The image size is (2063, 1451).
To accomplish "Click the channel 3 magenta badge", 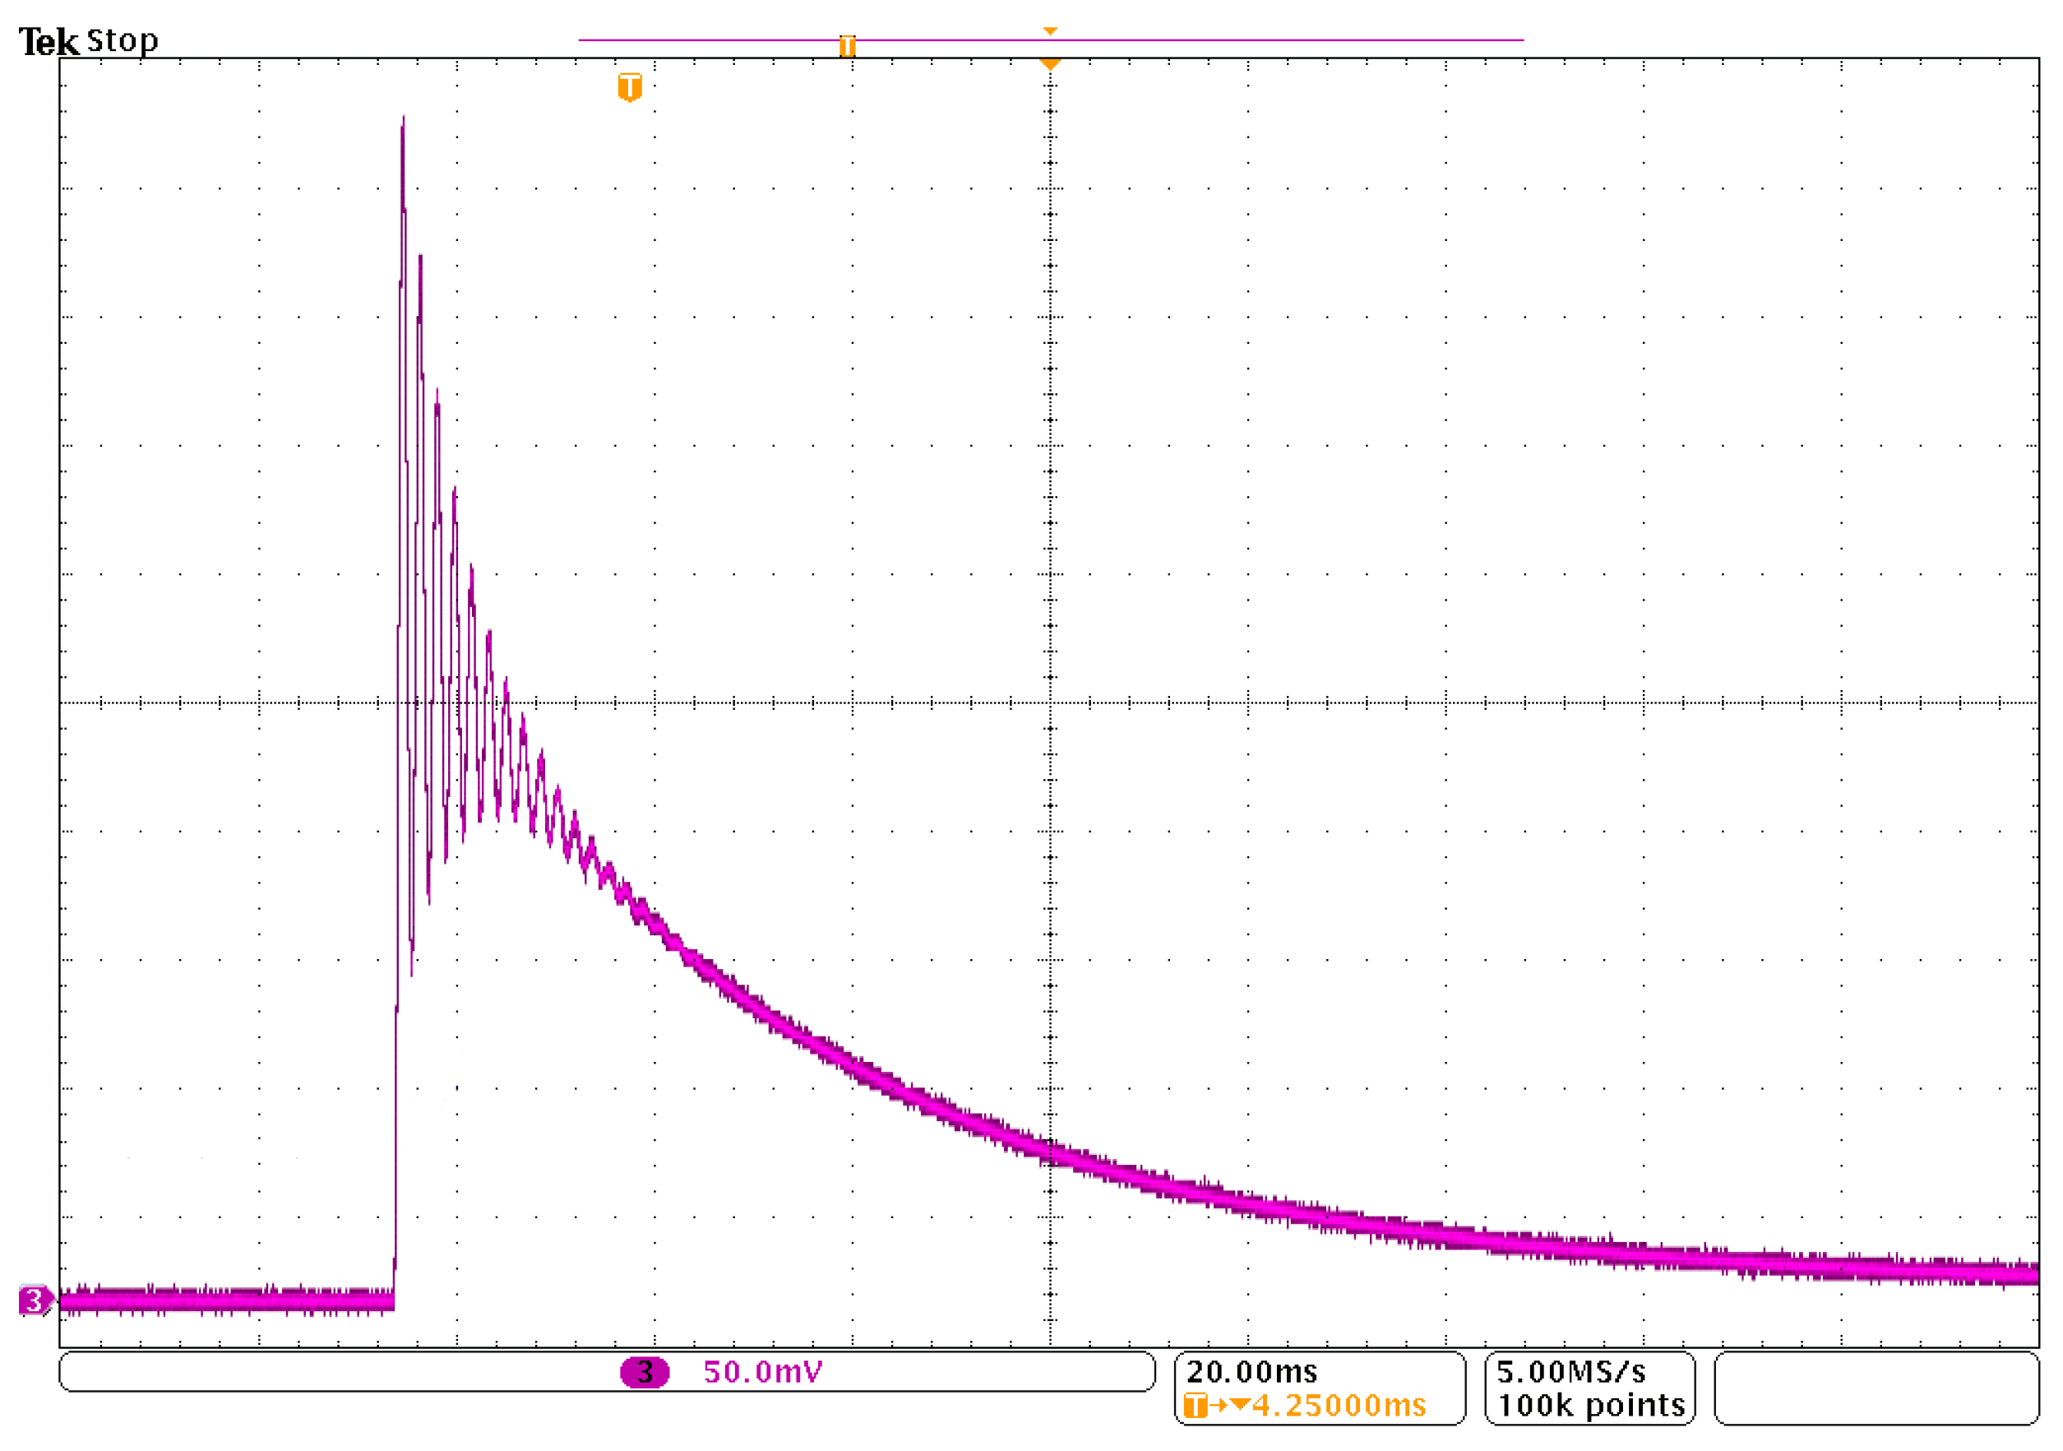I will (x=645, y=1372).
